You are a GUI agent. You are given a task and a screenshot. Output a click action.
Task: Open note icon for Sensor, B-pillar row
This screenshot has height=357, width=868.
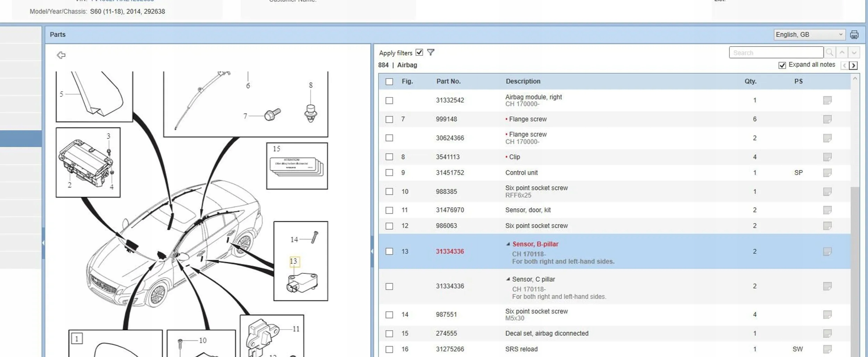(x=827, y=252)
